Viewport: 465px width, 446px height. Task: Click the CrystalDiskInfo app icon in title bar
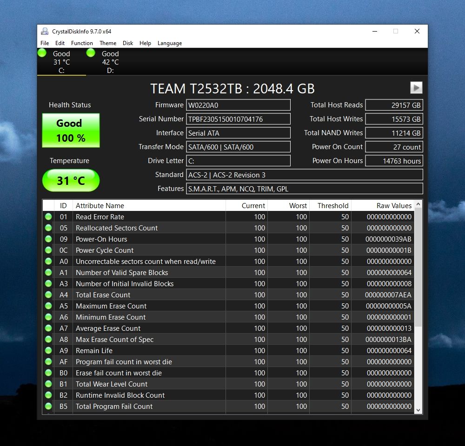45,32
